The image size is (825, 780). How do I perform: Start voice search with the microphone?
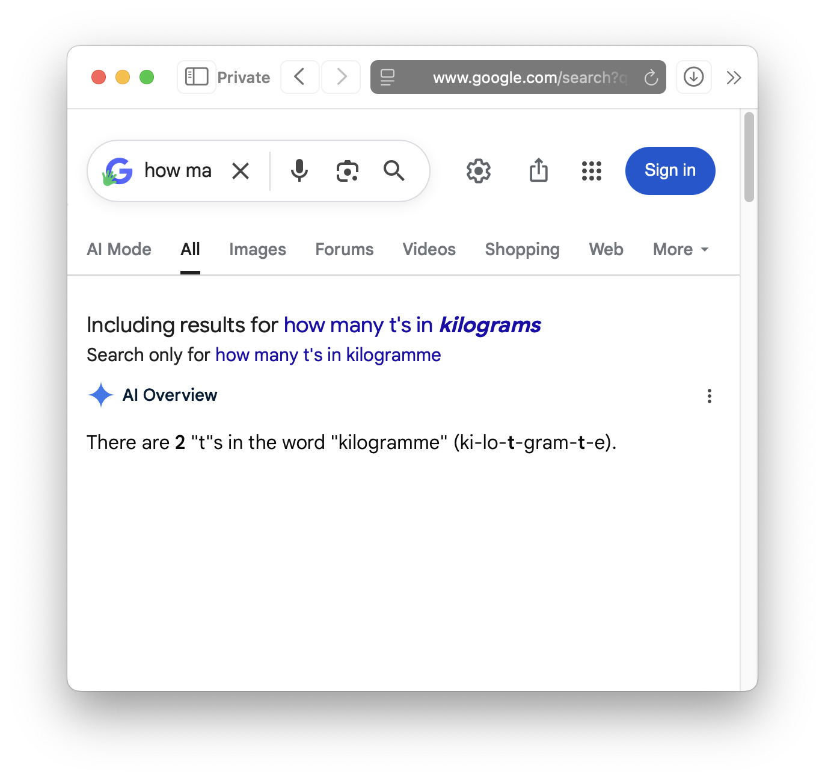(299, 171)
